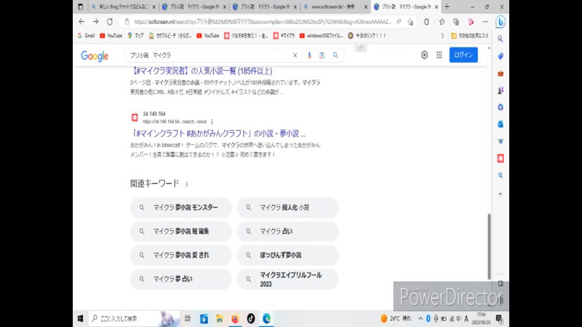Open the Google apps grid
The image size is (582, 327).
pos(439,55)
